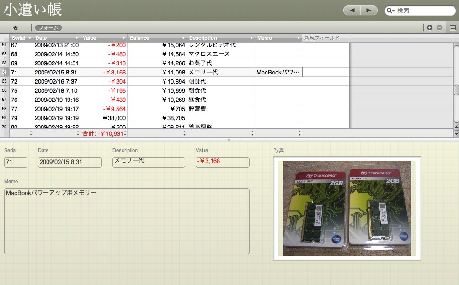The image size is (459, 285).
Task: Click the Serial form field showing 71
Action: 16,162
